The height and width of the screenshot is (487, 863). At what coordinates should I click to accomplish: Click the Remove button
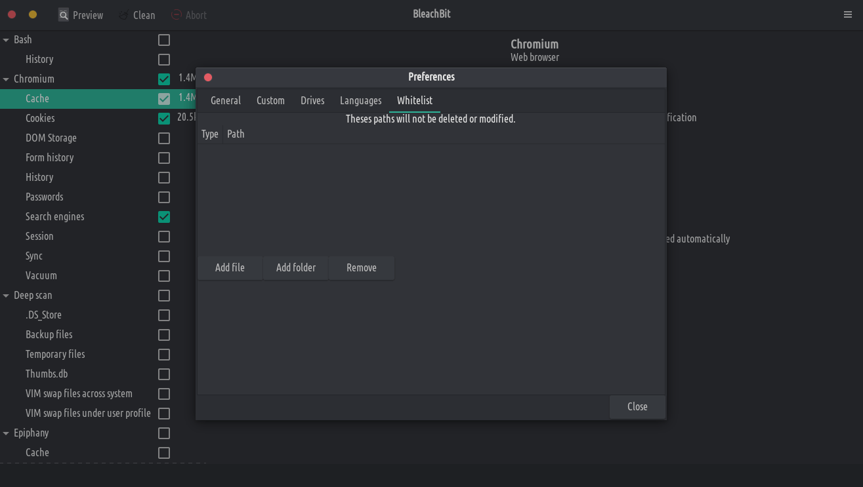point(362,267)
